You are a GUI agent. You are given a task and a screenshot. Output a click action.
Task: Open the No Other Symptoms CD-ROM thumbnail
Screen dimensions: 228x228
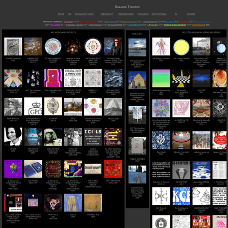113,137
